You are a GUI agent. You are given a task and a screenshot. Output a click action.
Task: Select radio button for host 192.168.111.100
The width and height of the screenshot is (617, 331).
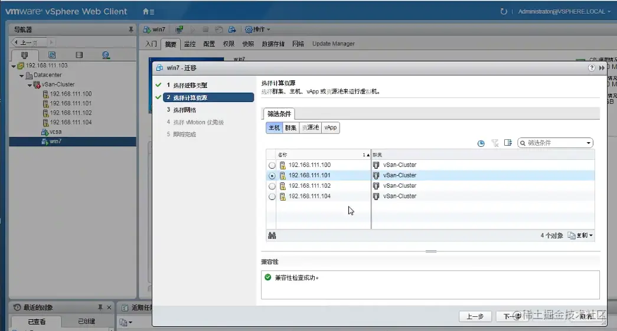(272, 165)
